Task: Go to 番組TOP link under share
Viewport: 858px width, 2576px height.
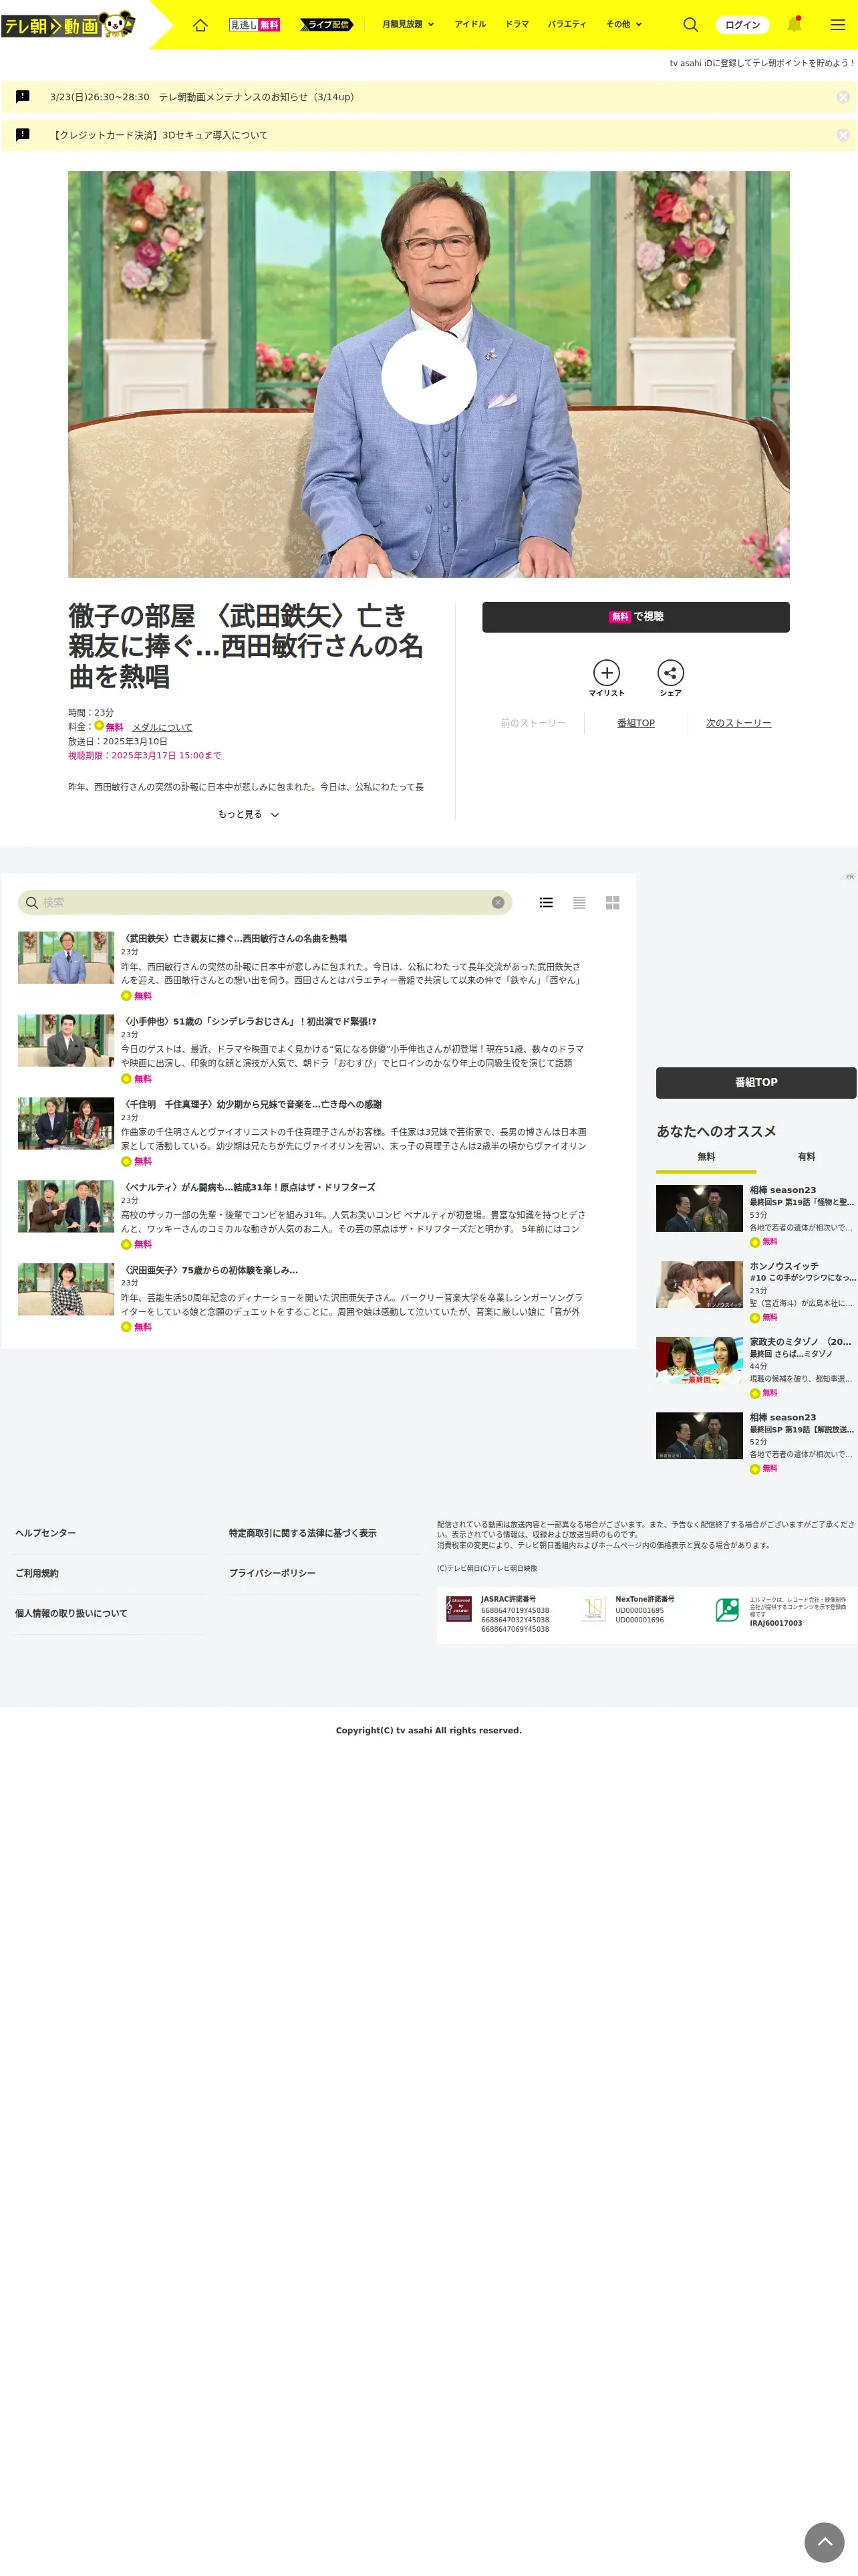Action: [x=635, y=723]
